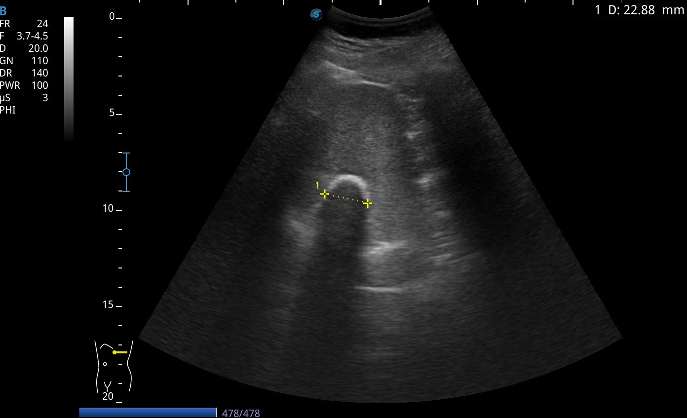The width and height of the screenshot is (687, 418).
Task: Click the B mode indicator
Action: click(x=3, y=11)
